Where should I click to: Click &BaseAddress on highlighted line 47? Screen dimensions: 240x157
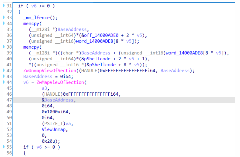click(58, 100)
